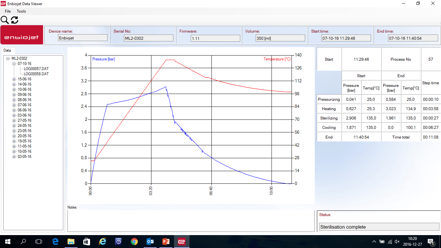Collapse the 07-10-16 date folder

pyautogui.click(x=14, y=64)
